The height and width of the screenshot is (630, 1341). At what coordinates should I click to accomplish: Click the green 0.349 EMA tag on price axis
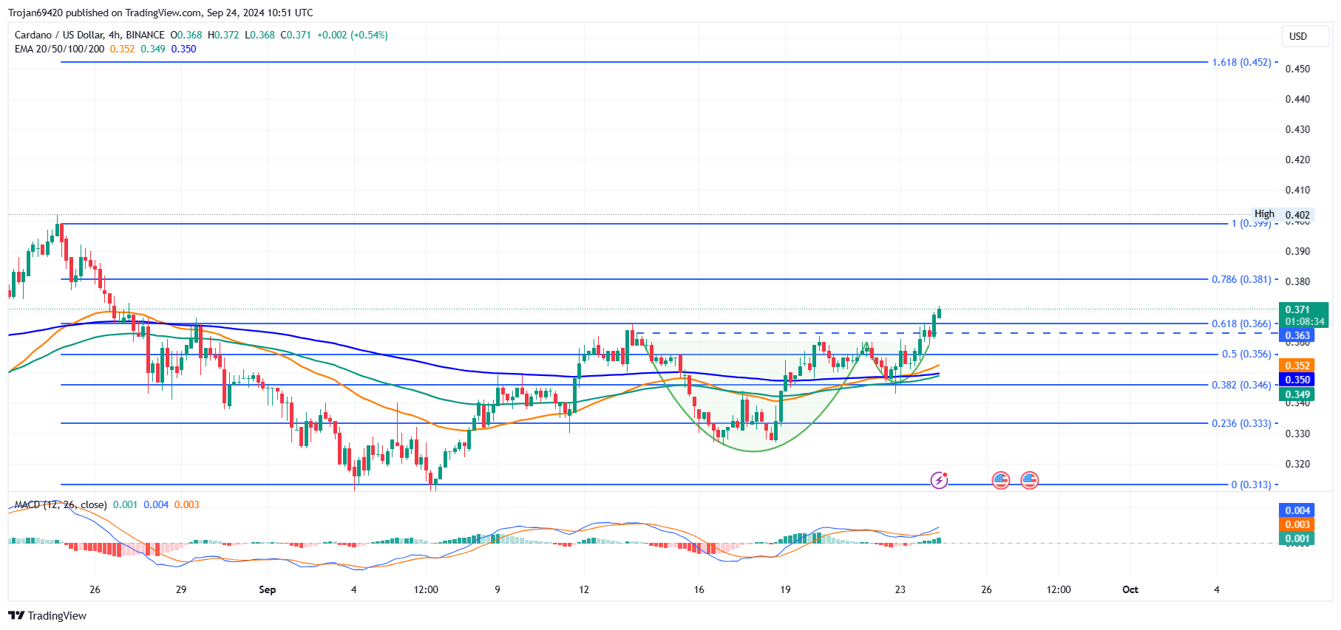point(1297,394)
